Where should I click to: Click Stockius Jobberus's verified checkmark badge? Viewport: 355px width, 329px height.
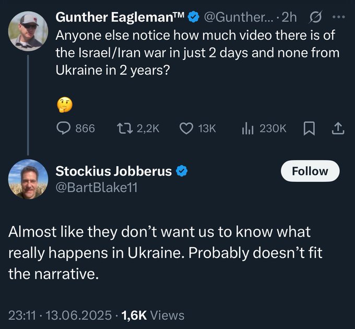[182, 171]
